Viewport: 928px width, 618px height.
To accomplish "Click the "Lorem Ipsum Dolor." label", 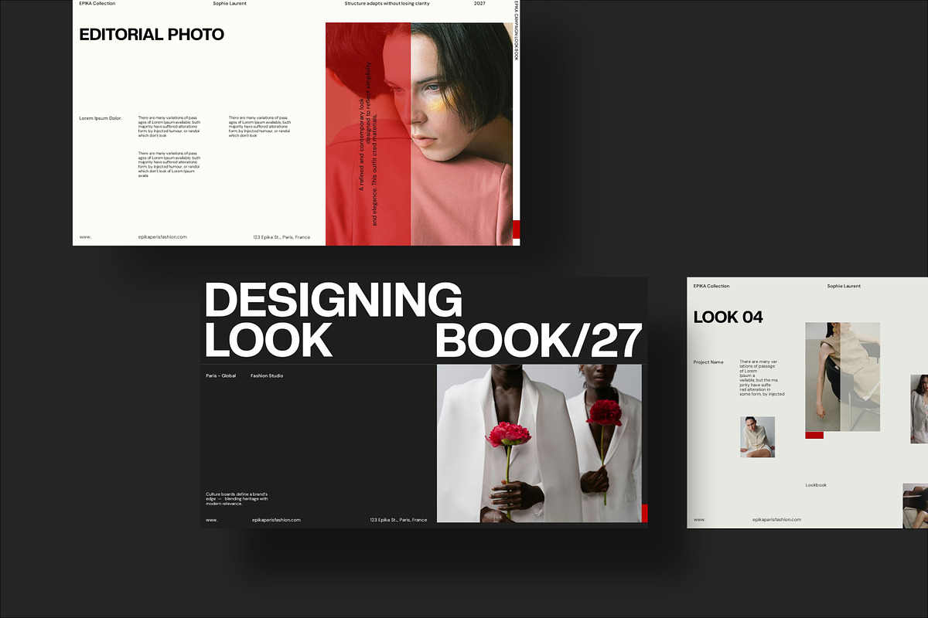I will [101, 118].
